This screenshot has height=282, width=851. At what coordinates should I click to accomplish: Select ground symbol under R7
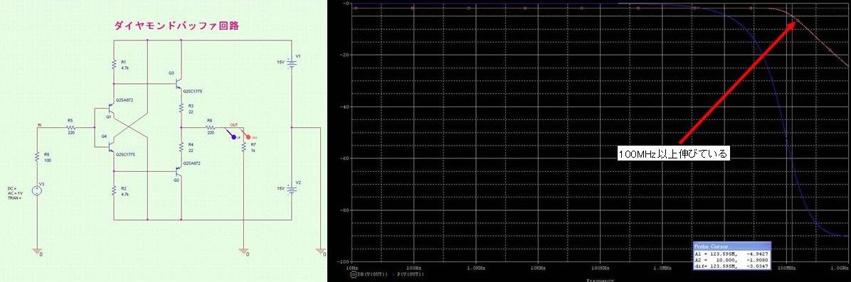click(243, 251)
